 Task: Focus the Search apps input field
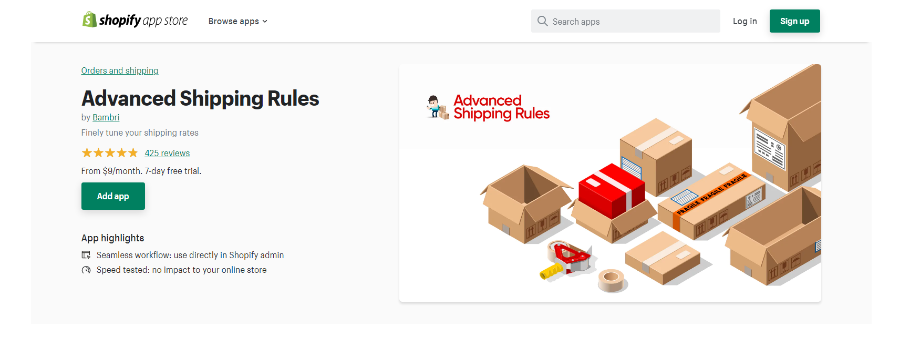[630, 22]
